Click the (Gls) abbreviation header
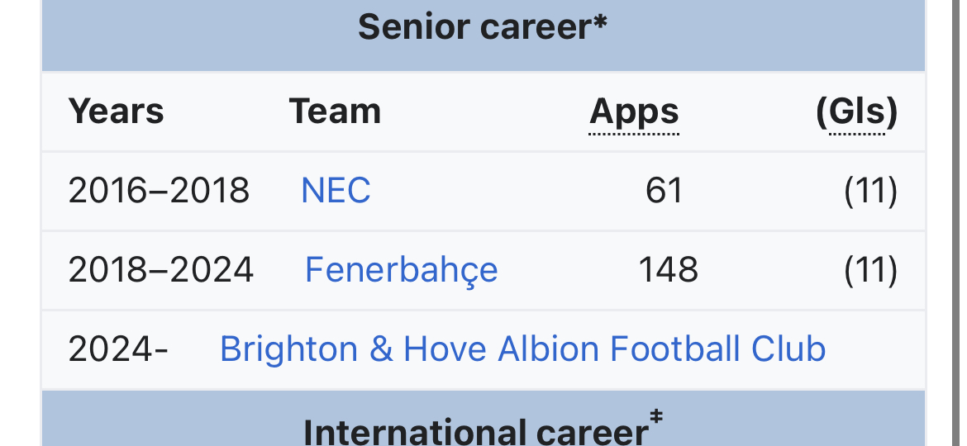967x446 pixels. 856,112
